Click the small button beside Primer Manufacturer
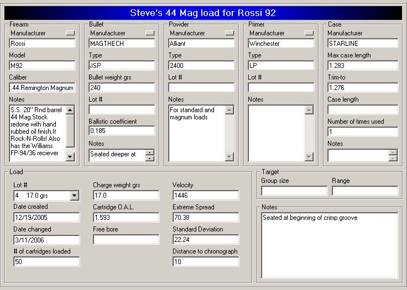The width and height of the screenshot is (407, 290). coord(309,33)
